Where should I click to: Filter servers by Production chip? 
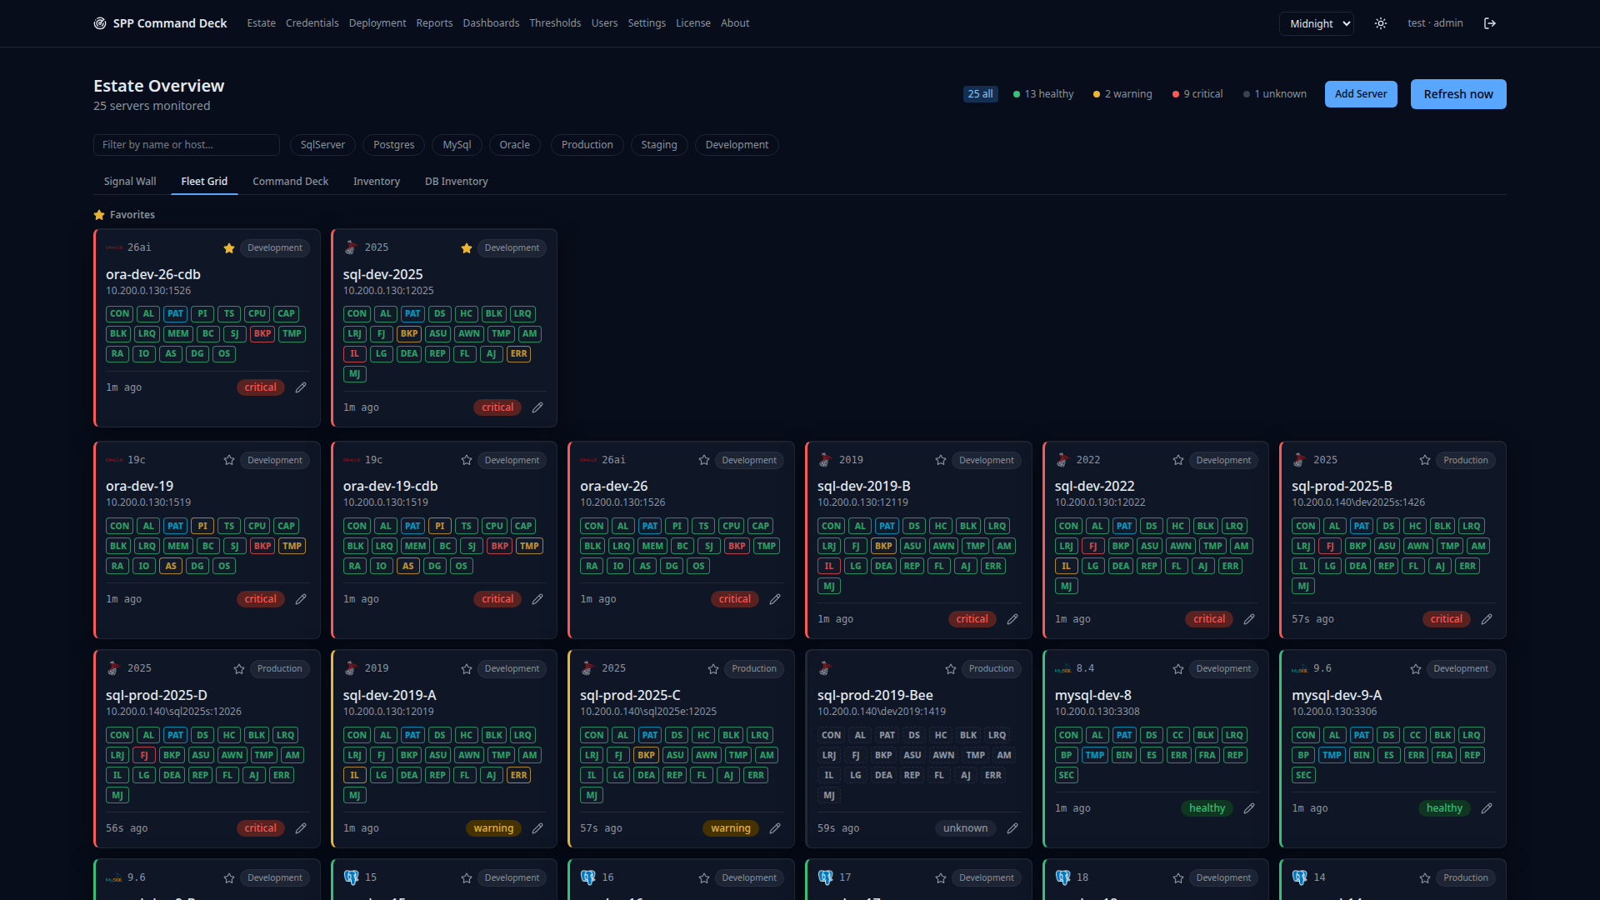pos(587,145)
